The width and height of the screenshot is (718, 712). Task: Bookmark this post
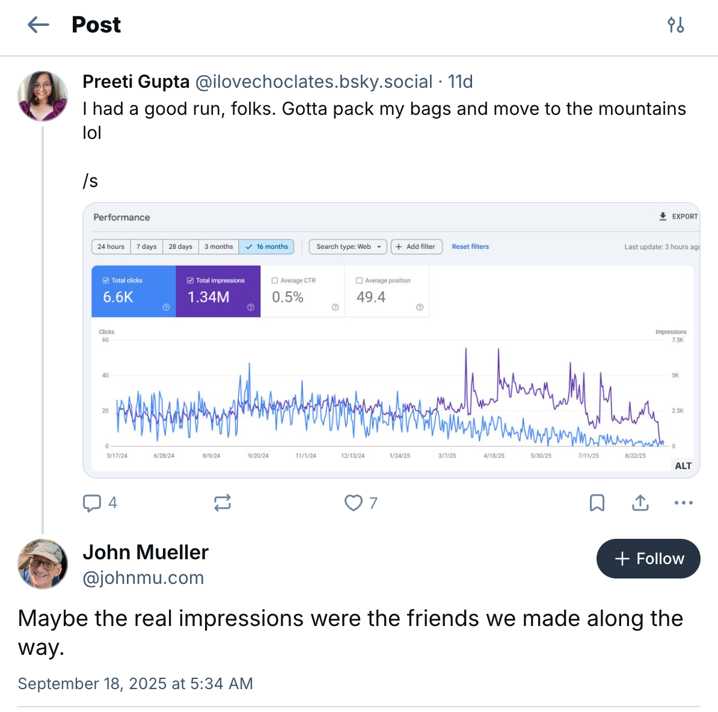pos(597,503)
